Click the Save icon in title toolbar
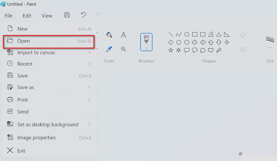The height and width of the screenshot is (161, 277). tap(67, 15)
